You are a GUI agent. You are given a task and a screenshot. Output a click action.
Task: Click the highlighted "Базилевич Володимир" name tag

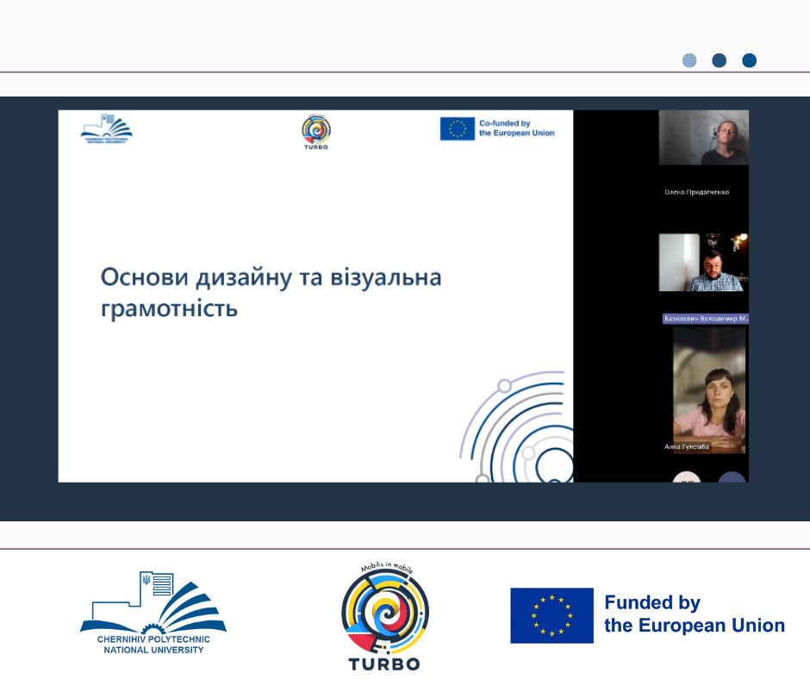[x=706, y=319]
